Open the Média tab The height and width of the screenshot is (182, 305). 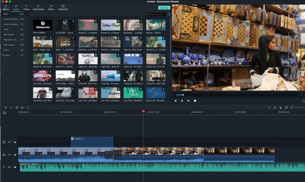[x=6, y=8]
